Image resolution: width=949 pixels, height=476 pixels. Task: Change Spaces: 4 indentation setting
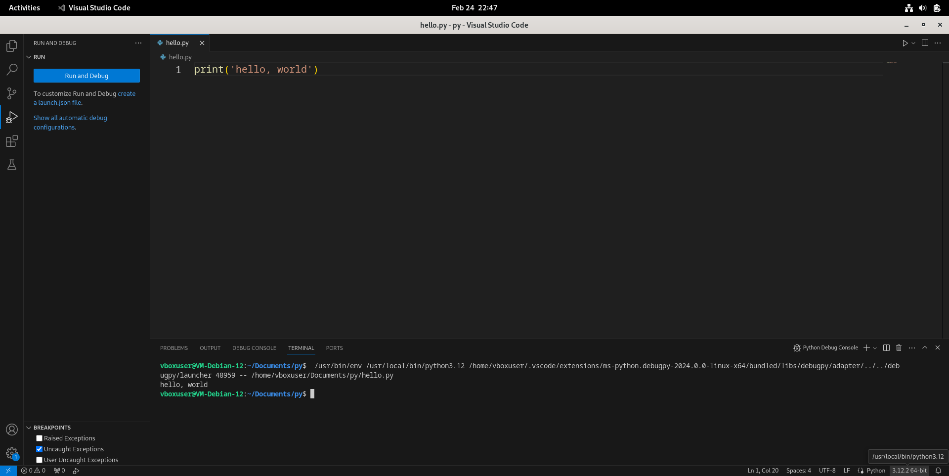[799, 471]
